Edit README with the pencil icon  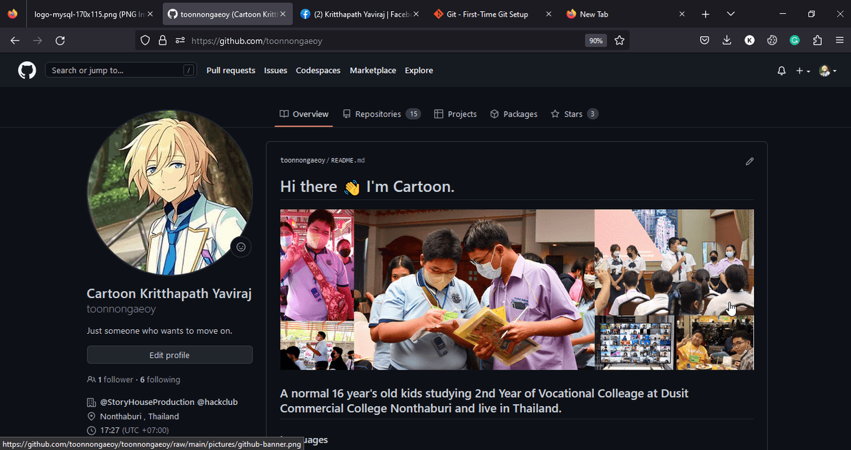click(749, 161)
